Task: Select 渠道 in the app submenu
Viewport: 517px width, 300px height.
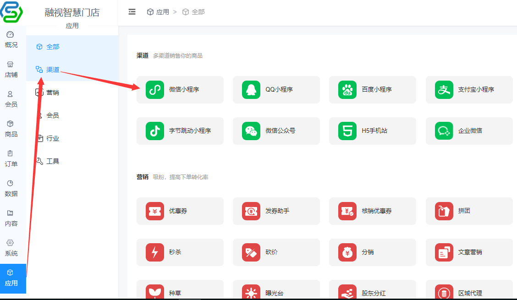Action: click(x=72, y=70)
